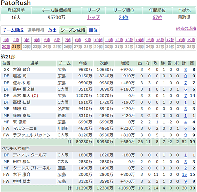Go to round 5節
This screenshot has width=197, height=192.
click(47, 40)
